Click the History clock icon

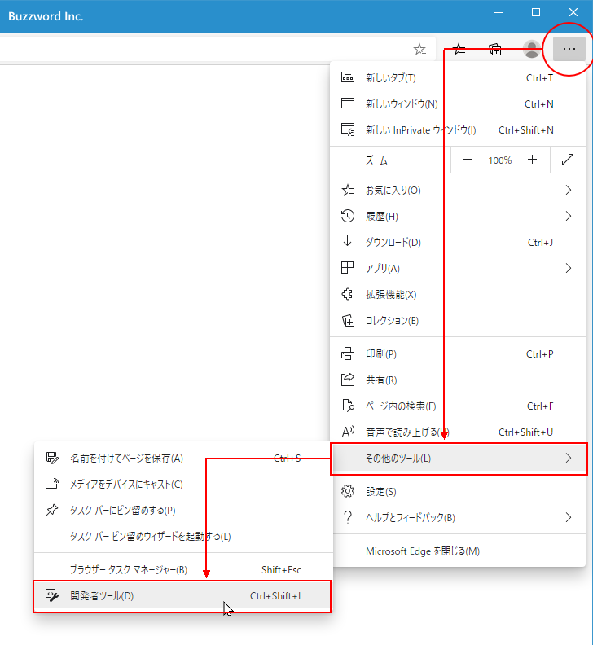tap(348, 216)
